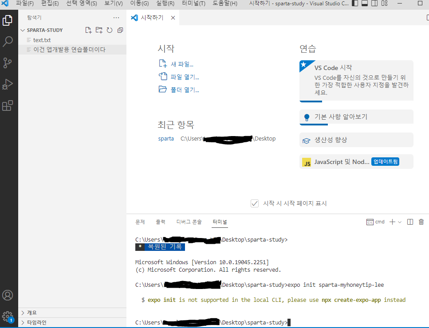Open the Search view in activity bar
The image size is (429, 328).
tap(8, 42)
